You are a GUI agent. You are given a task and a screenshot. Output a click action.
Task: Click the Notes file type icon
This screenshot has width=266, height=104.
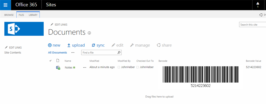58,67
